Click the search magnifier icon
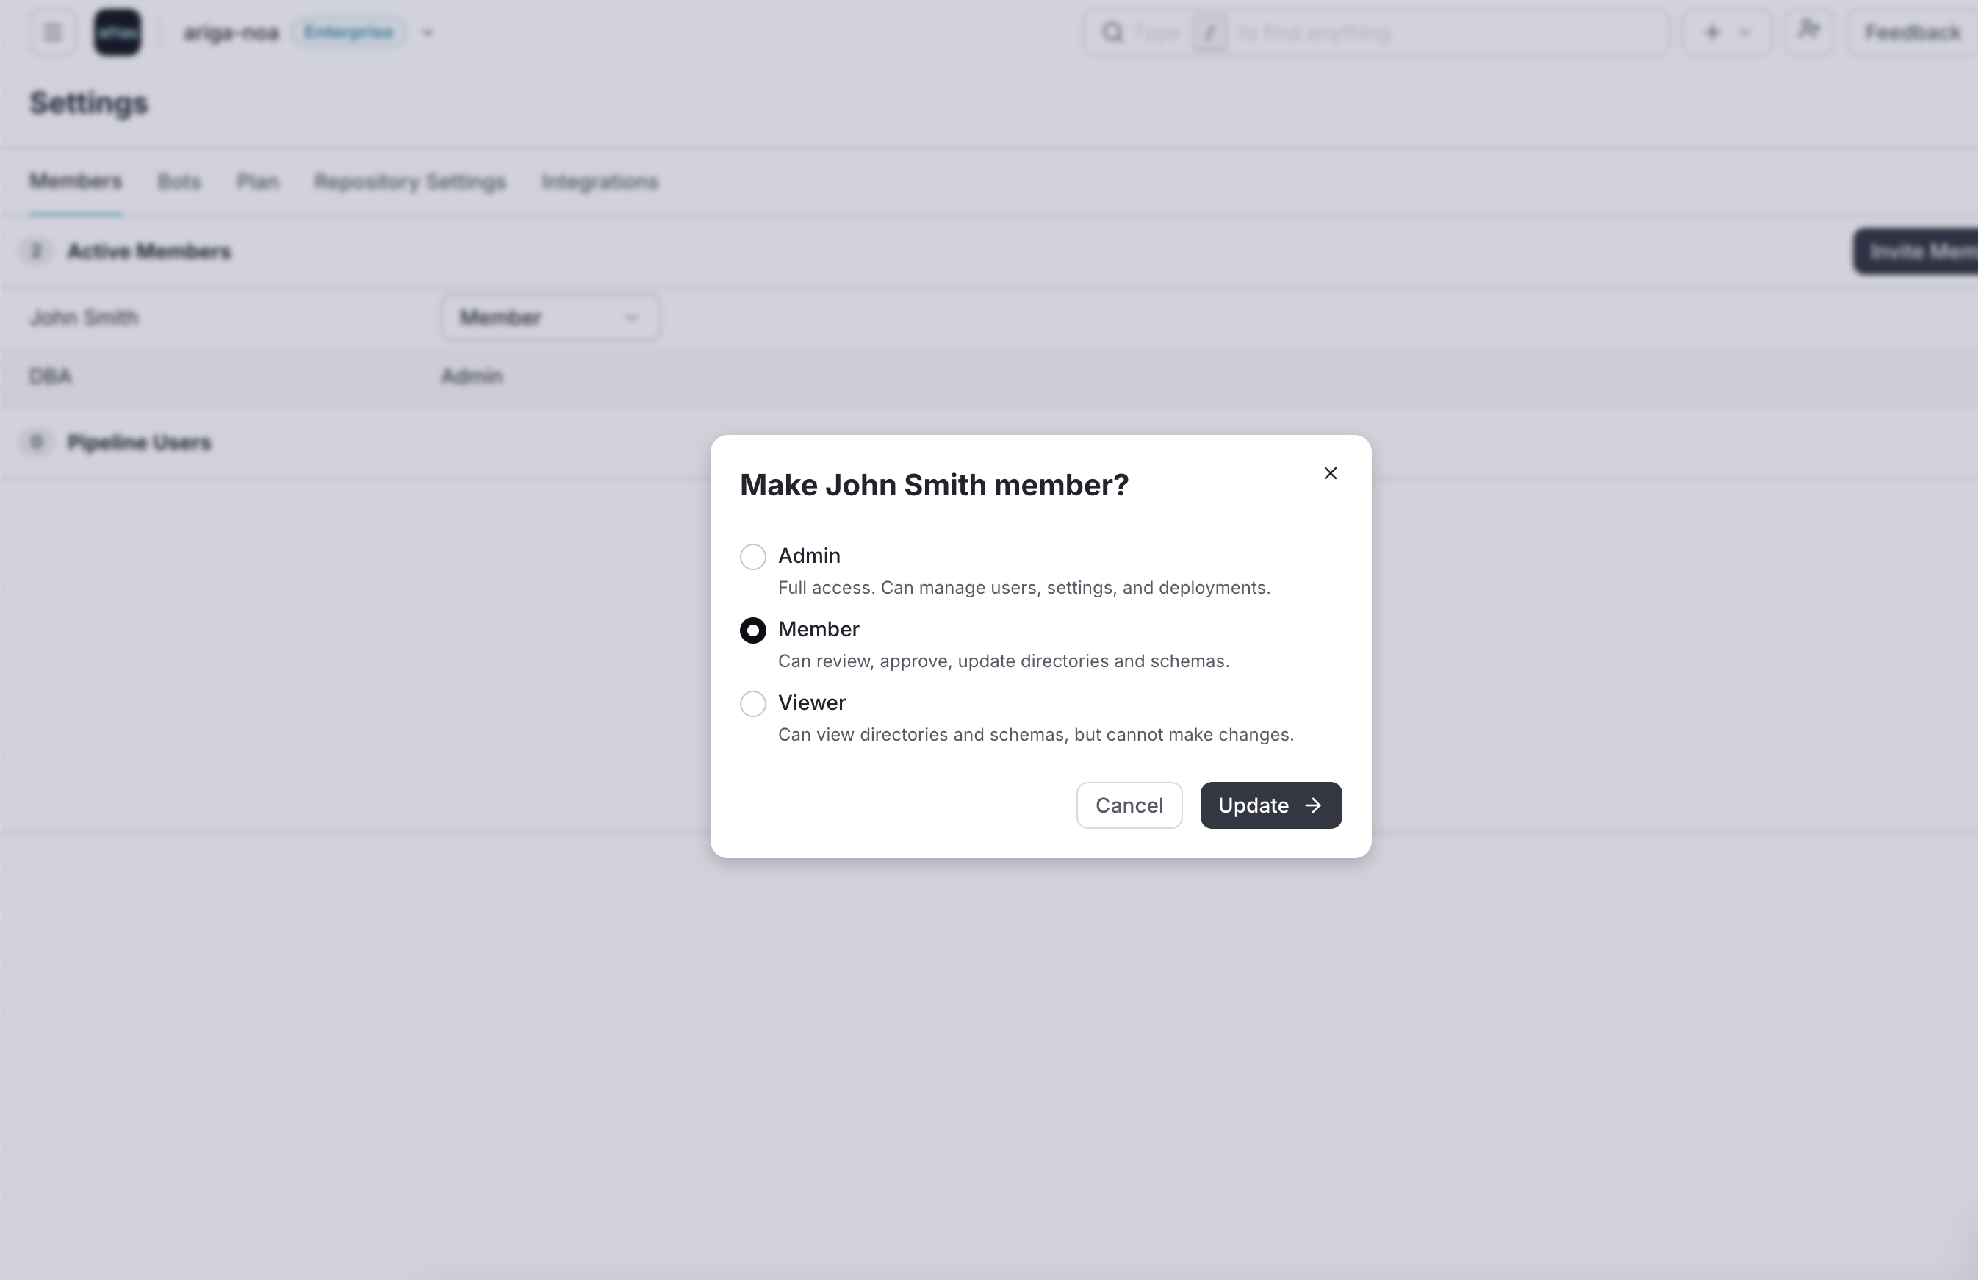 [1112, 32]
